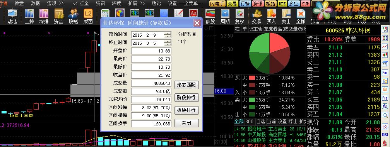Screen dimensions: 390x147
Task: Click the 全撤 cancel-all orders icon
Action: coord(301,16)
